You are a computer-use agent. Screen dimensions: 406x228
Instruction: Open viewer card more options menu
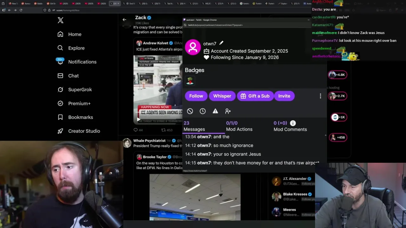coord(320,96)
